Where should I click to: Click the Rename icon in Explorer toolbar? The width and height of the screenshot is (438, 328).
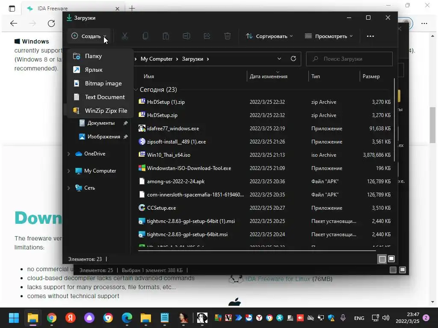(186, 36)
